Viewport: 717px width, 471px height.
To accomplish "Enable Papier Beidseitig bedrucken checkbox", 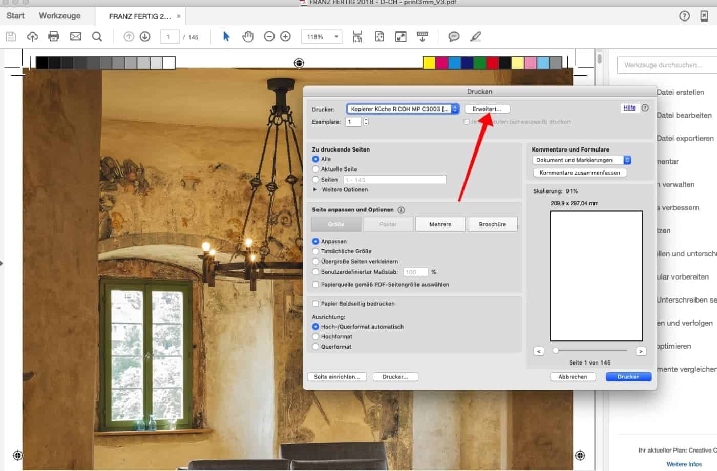I will pyautogui.click(x=315, y=304).
